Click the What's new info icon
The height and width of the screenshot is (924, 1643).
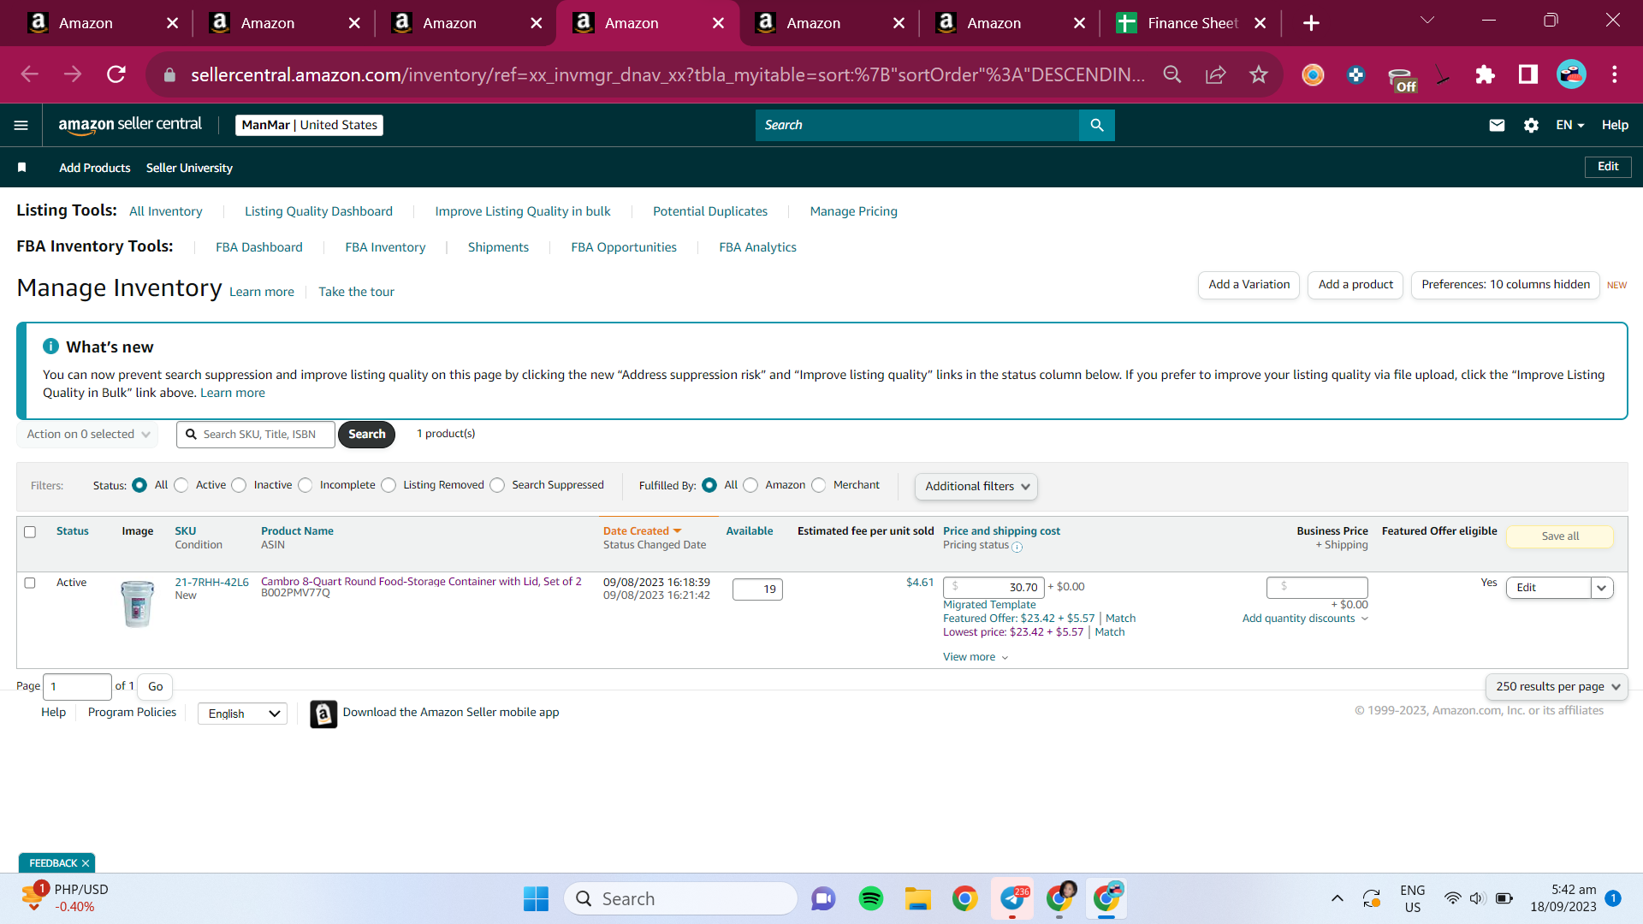(x=51, y=346)
